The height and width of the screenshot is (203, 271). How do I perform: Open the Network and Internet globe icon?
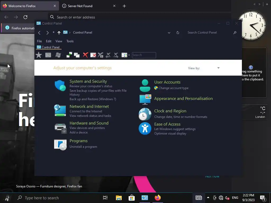tap(60, 110)
